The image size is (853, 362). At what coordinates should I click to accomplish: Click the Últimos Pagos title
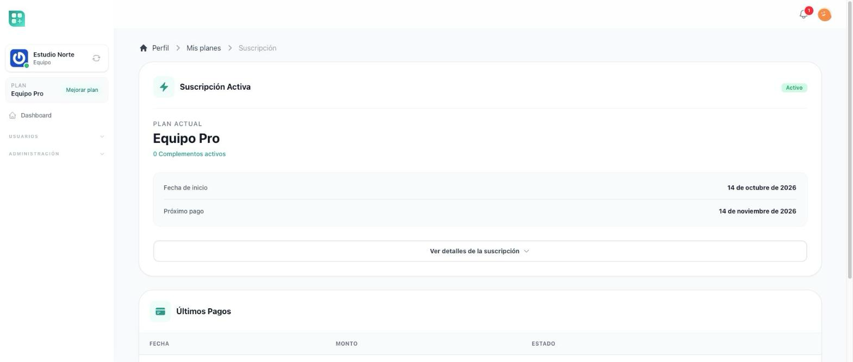click(203, 311)
